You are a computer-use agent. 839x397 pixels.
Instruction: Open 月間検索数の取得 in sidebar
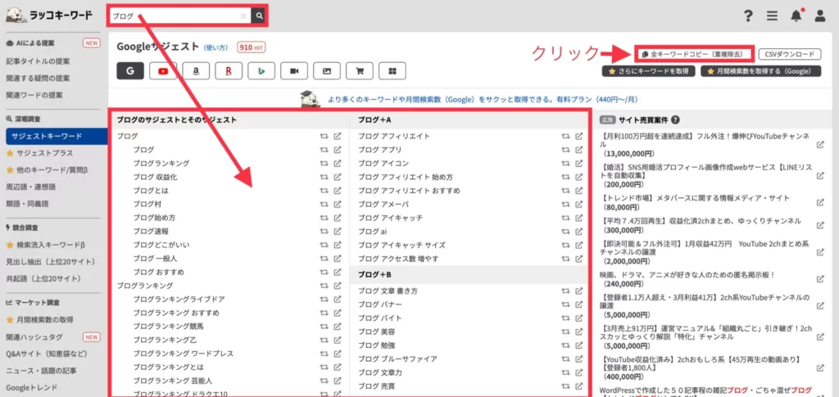point(40,319)
